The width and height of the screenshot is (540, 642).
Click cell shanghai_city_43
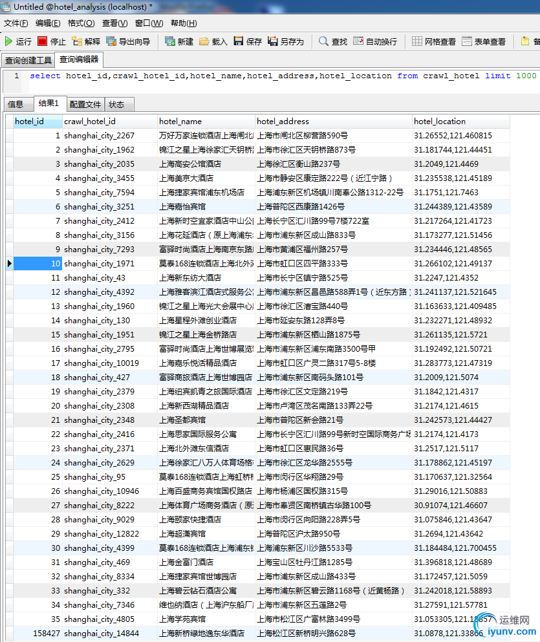pyautogui.click(x=110, y=277)
